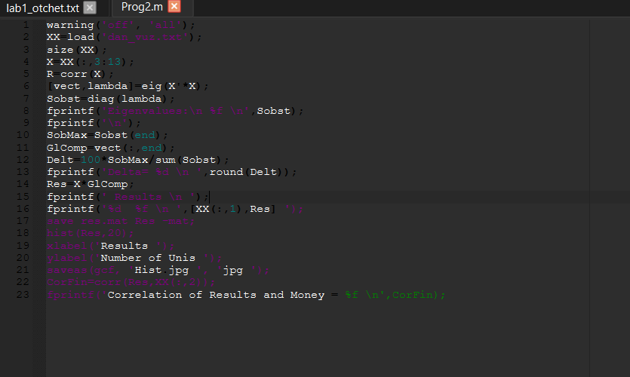Select the Prog2.m tab
This screenshot has width=630, height=377.
coord(142,8)
